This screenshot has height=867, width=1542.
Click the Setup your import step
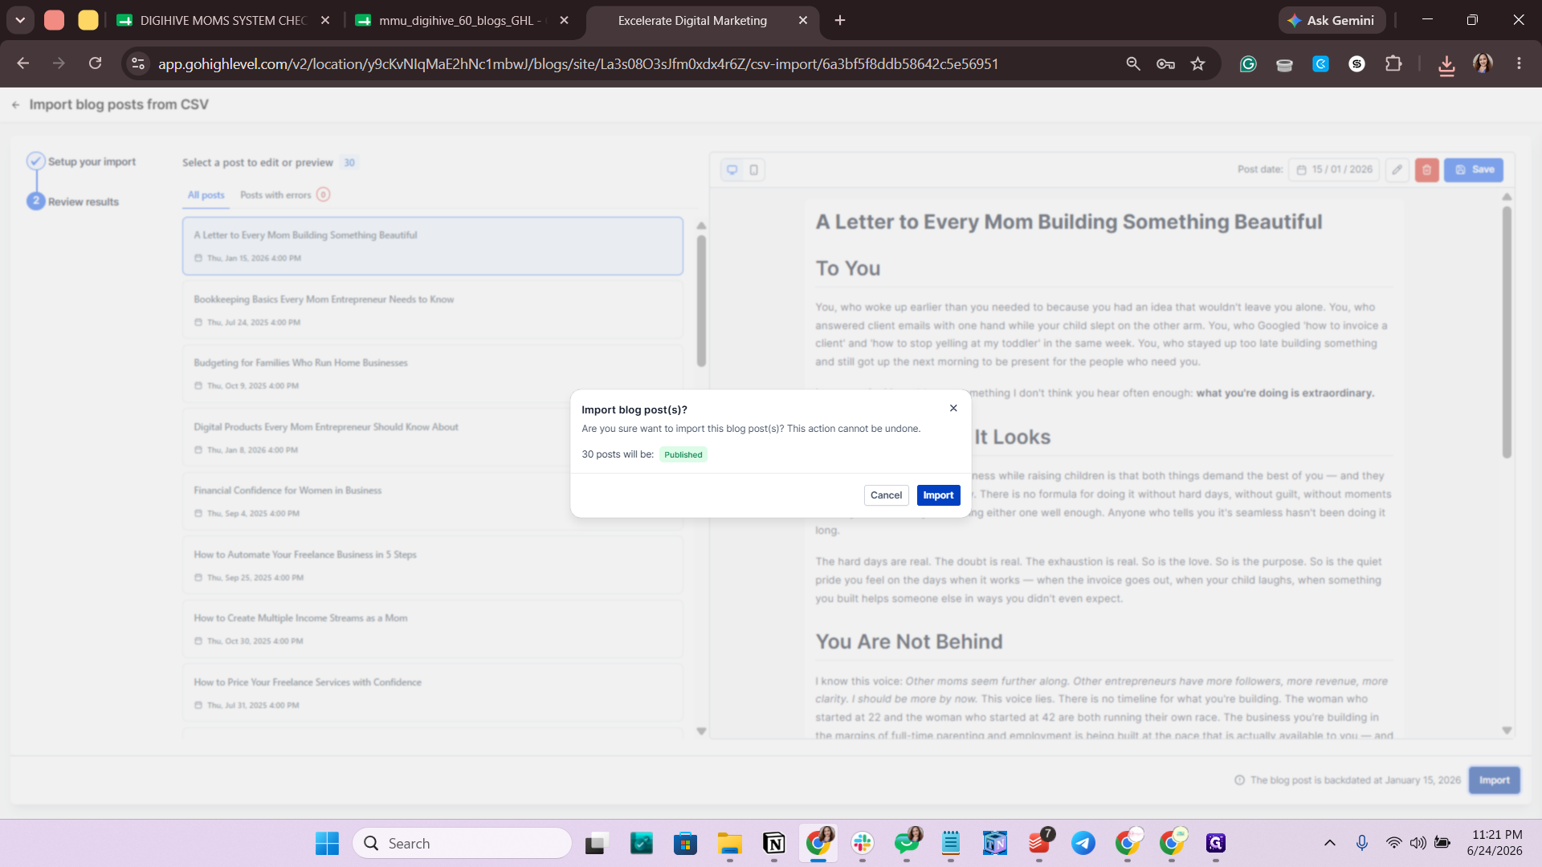point(82,161)
